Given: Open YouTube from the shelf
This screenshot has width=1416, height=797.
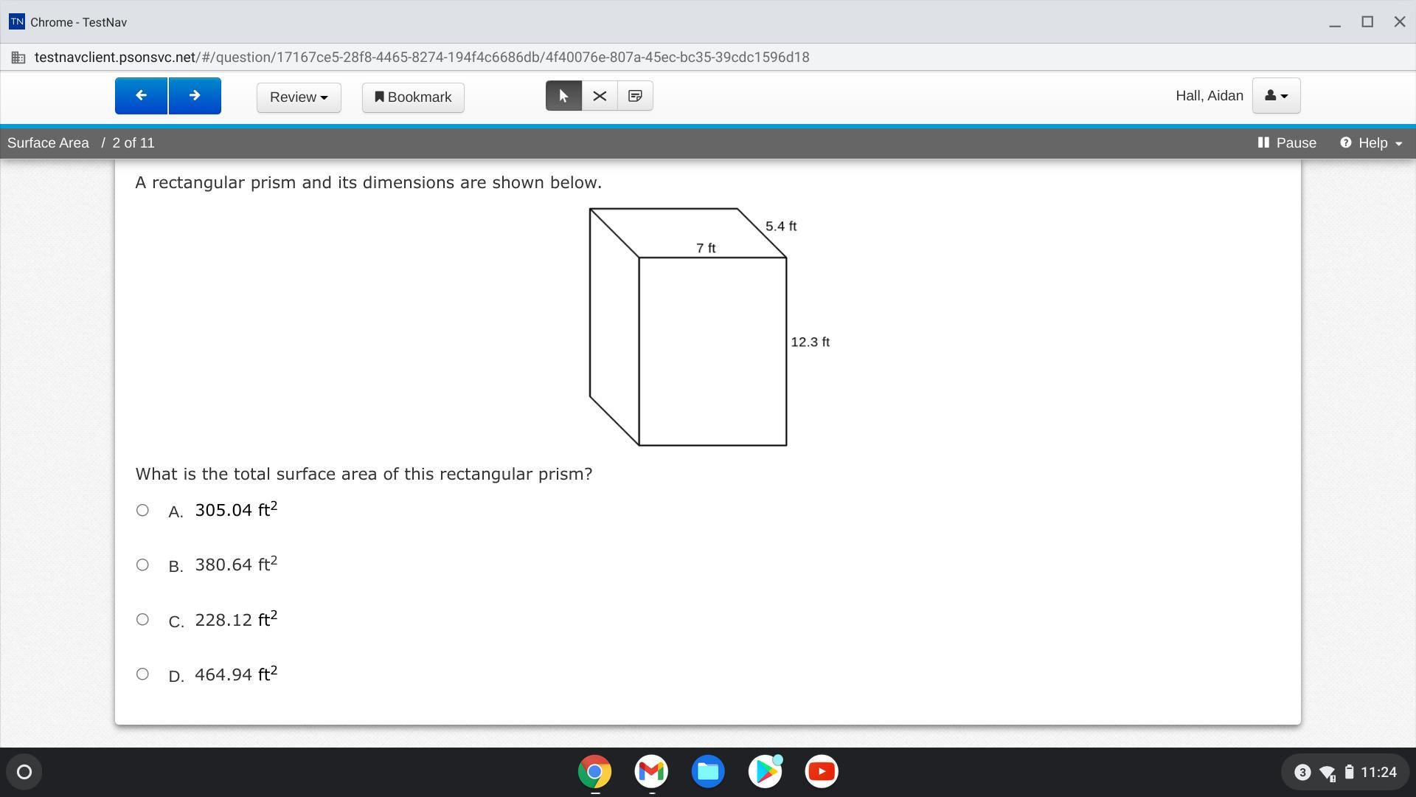Looking at the screenshot, I should pos(822,772).
